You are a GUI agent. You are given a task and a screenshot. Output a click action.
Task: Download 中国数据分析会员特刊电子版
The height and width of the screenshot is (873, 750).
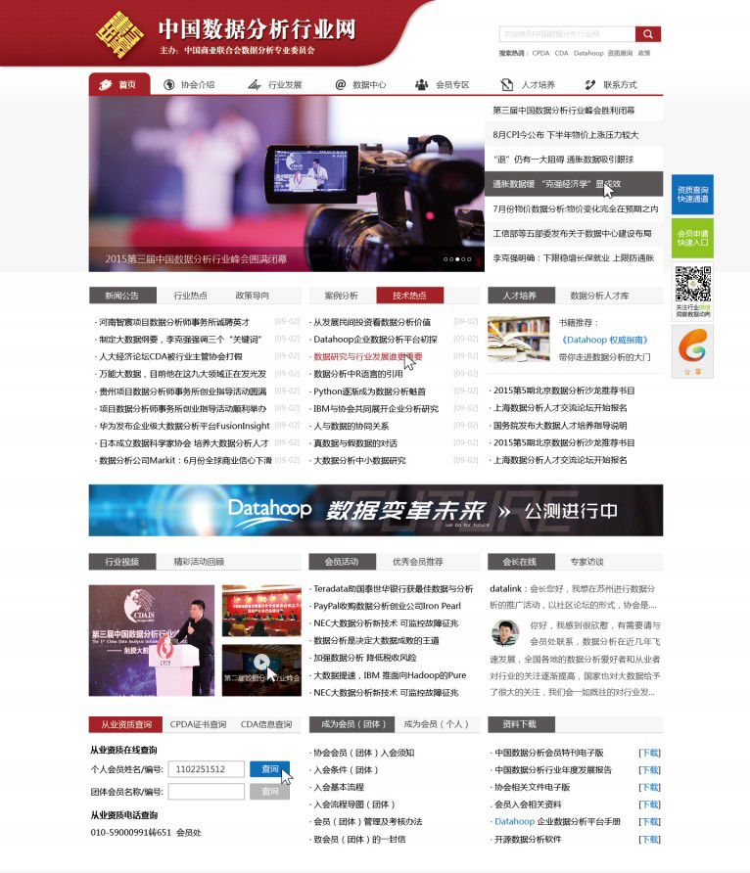pos(649,753)
